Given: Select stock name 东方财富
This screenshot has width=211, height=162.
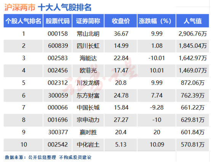Looking at the screenshot, I should coord(88,96).
